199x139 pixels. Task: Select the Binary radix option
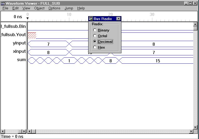95,30
